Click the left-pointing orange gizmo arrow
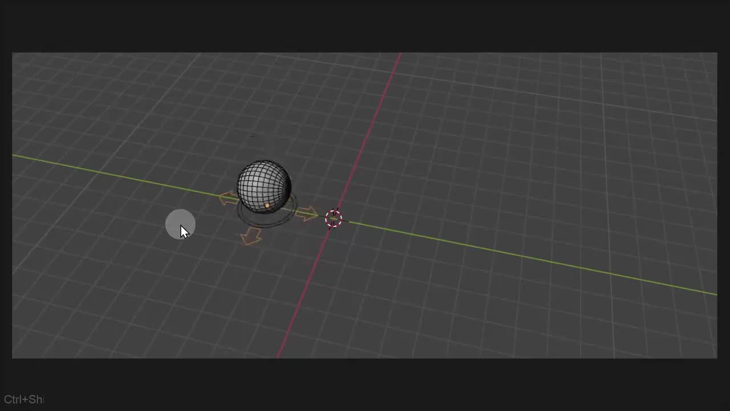Image resolution: width=730 pixels, height=411 pixels. click(228, 198)
